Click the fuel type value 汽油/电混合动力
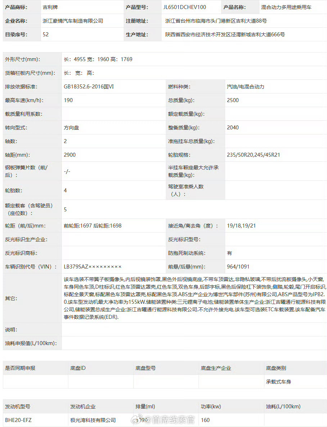This screenshot has width=327, height=427. [246, 87]
